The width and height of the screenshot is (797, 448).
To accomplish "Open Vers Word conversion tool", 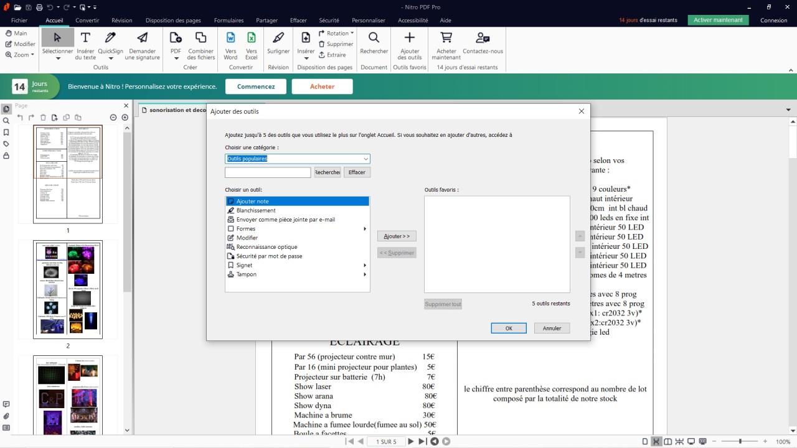I will click(230, 39).
